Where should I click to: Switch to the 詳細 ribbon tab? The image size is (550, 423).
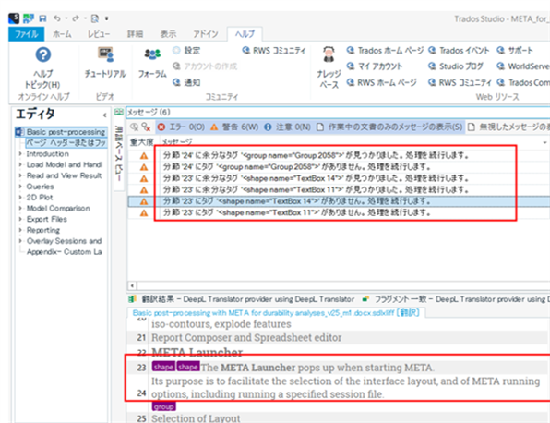pos(135,34)
